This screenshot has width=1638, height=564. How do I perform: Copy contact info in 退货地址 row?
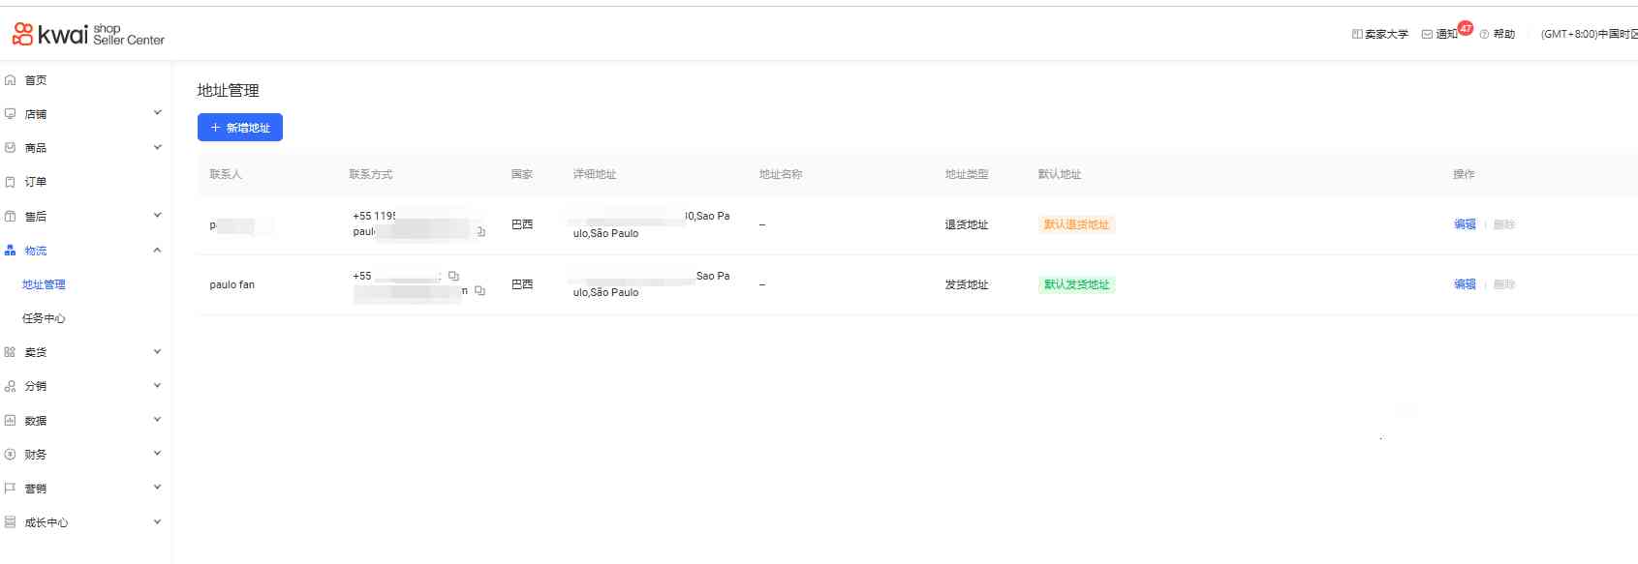point(480,232)
